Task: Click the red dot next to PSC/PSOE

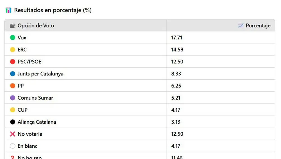Action: [x=13, y=62]
